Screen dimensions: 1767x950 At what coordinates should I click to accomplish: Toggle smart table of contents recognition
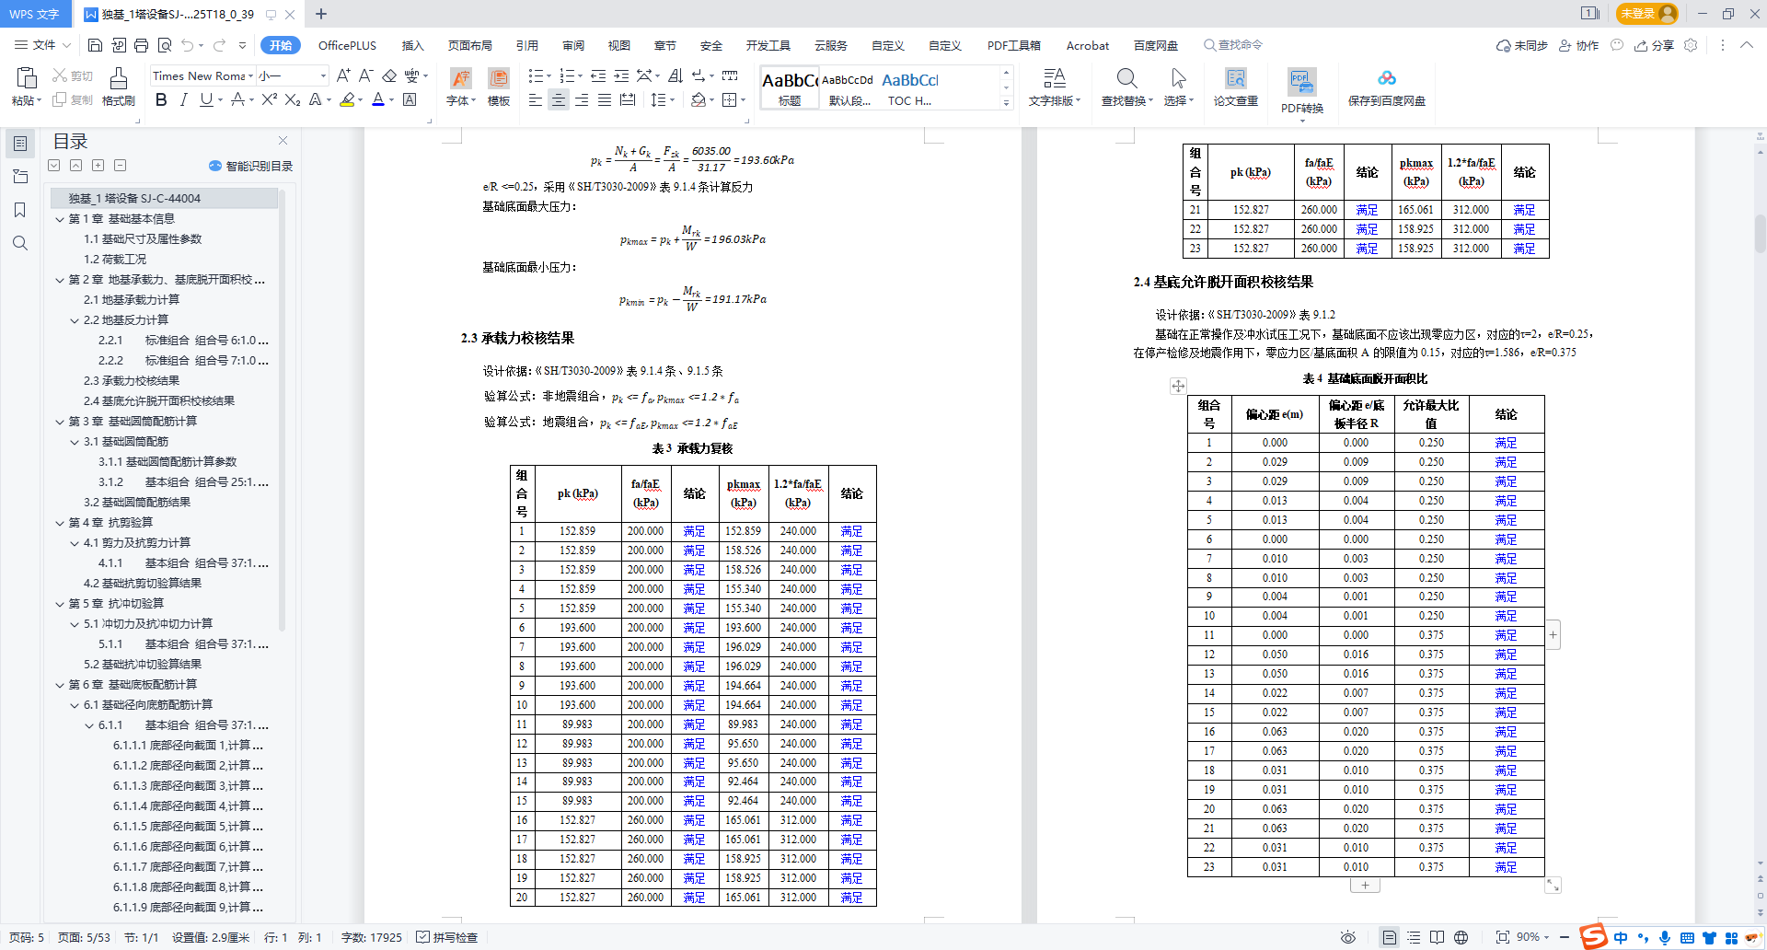[x=250, y=166]
